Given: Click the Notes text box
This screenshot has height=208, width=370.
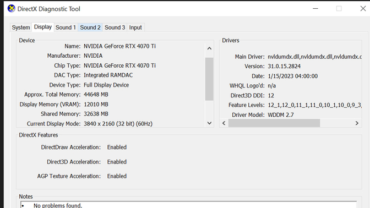Looking at the screenshot, I should (x=188, y=205).
